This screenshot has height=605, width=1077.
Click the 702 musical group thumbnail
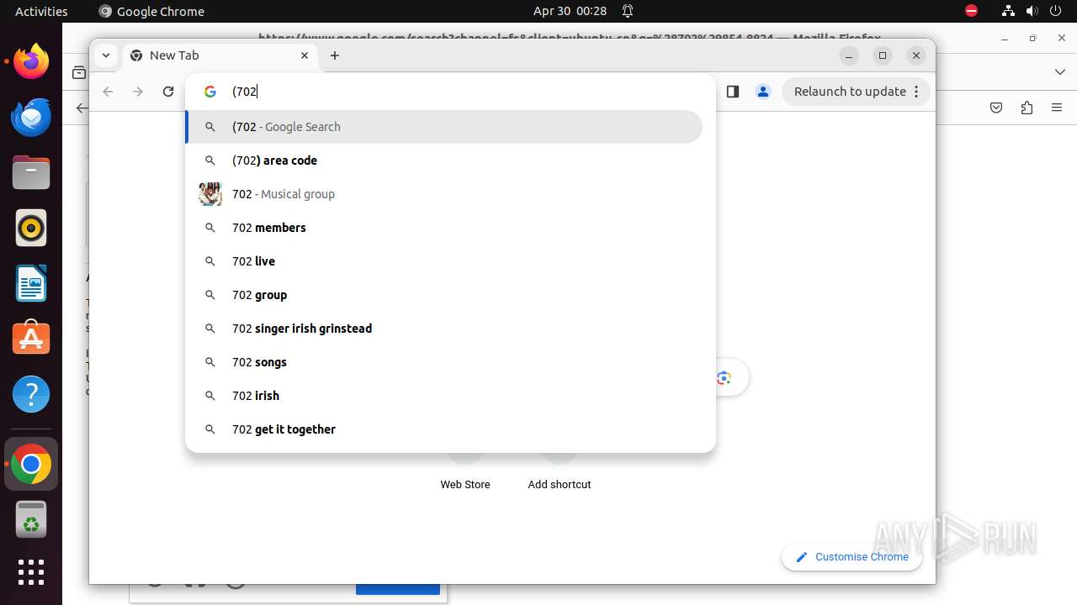pos(210,194)
